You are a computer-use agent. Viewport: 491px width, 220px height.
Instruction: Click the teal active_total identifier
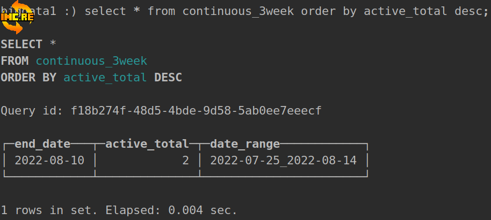pos(105,78)
